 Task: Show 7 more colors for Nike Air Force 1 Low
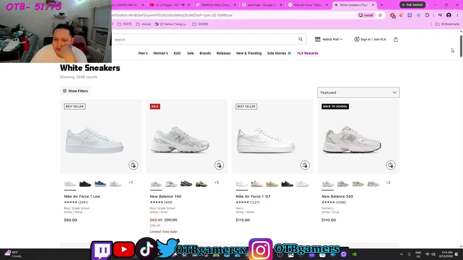pyautogui.click(x=131, y=183)
